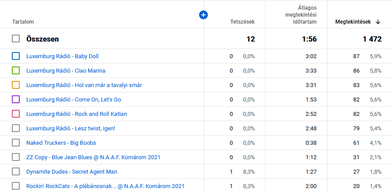
Task: Select the Dynamite Dudes row checkbox
Action: pos(16,171)
